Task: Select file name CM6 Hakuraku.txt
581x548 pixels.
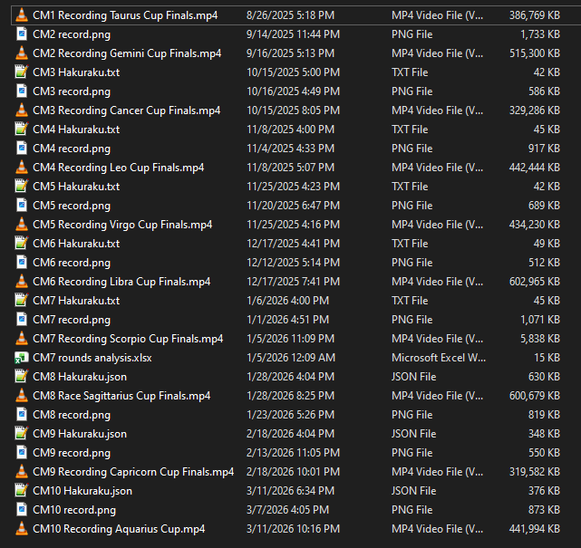Action: click(76, 244)
